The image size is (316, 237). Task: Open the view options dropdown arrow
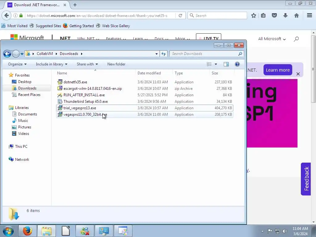[216, 64]
